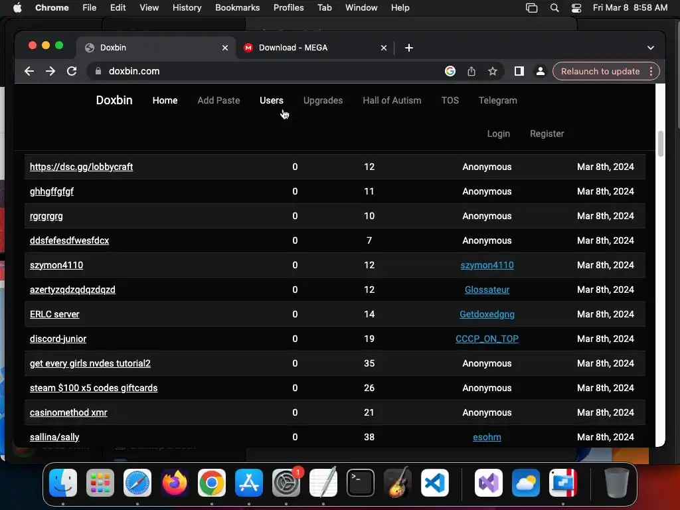Screen dimensions: 680x510
Task: Close the Download - MEGA tab
Action: [x=384, y=48]
